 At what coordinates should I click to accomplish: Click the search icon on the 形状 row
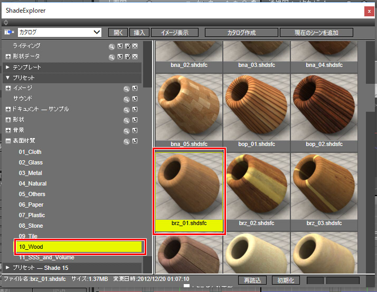click(127, 121)
